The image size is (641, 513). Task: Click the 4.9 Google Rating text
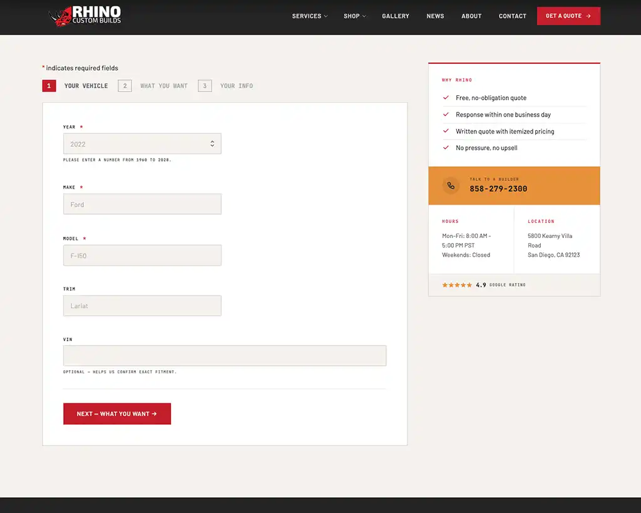(x=501, y=285)
